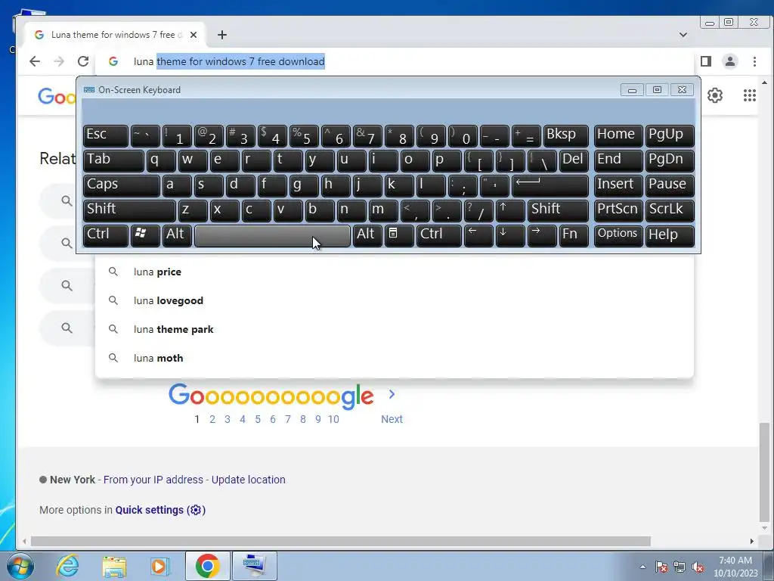
Task: Open the Chrome profile avatar
Action: tap(730, 61)
